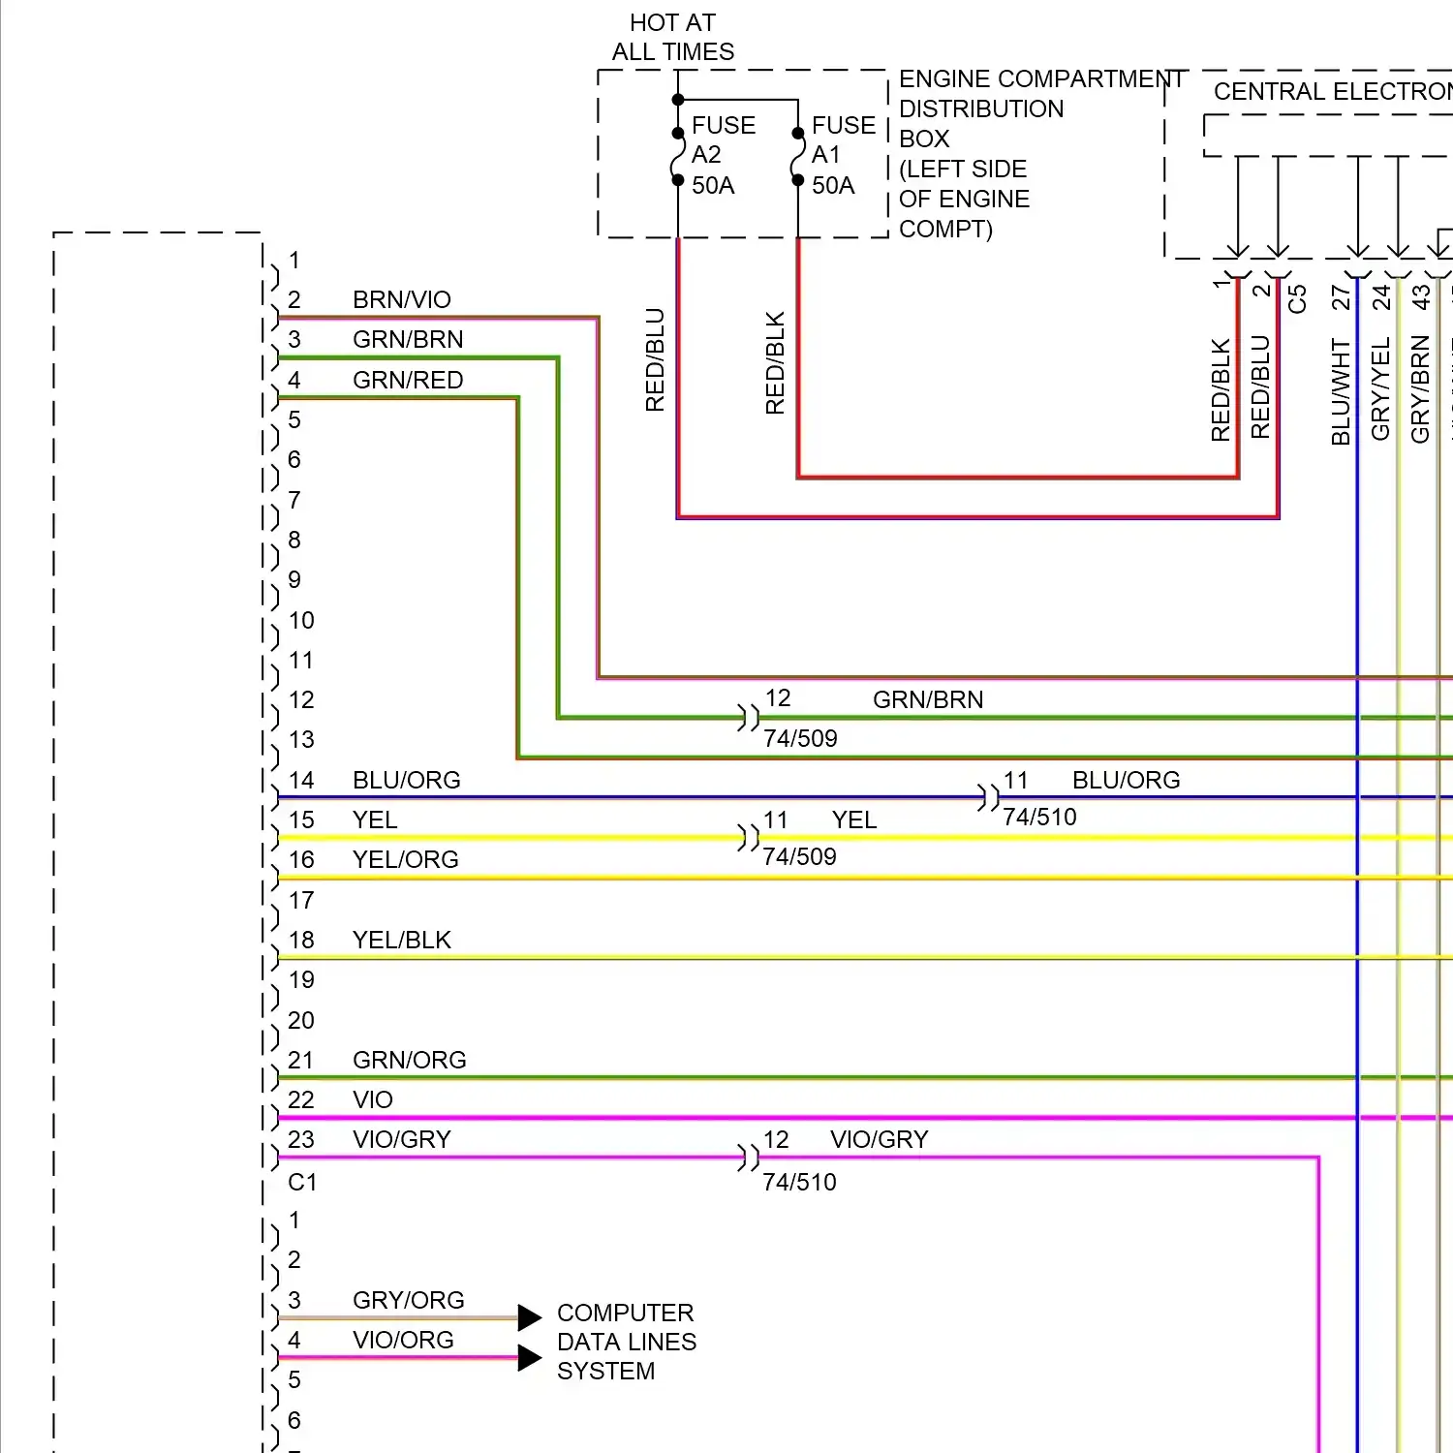Viewport: 1453px width, 1453px height.
Task: Click ENGINE COMPARTMENT DISTRIBUTION BOX text
Action: click(x=1042, y=108)
